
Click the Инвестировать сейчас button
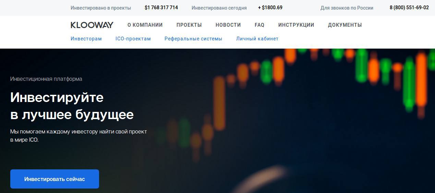pos(55,179)
